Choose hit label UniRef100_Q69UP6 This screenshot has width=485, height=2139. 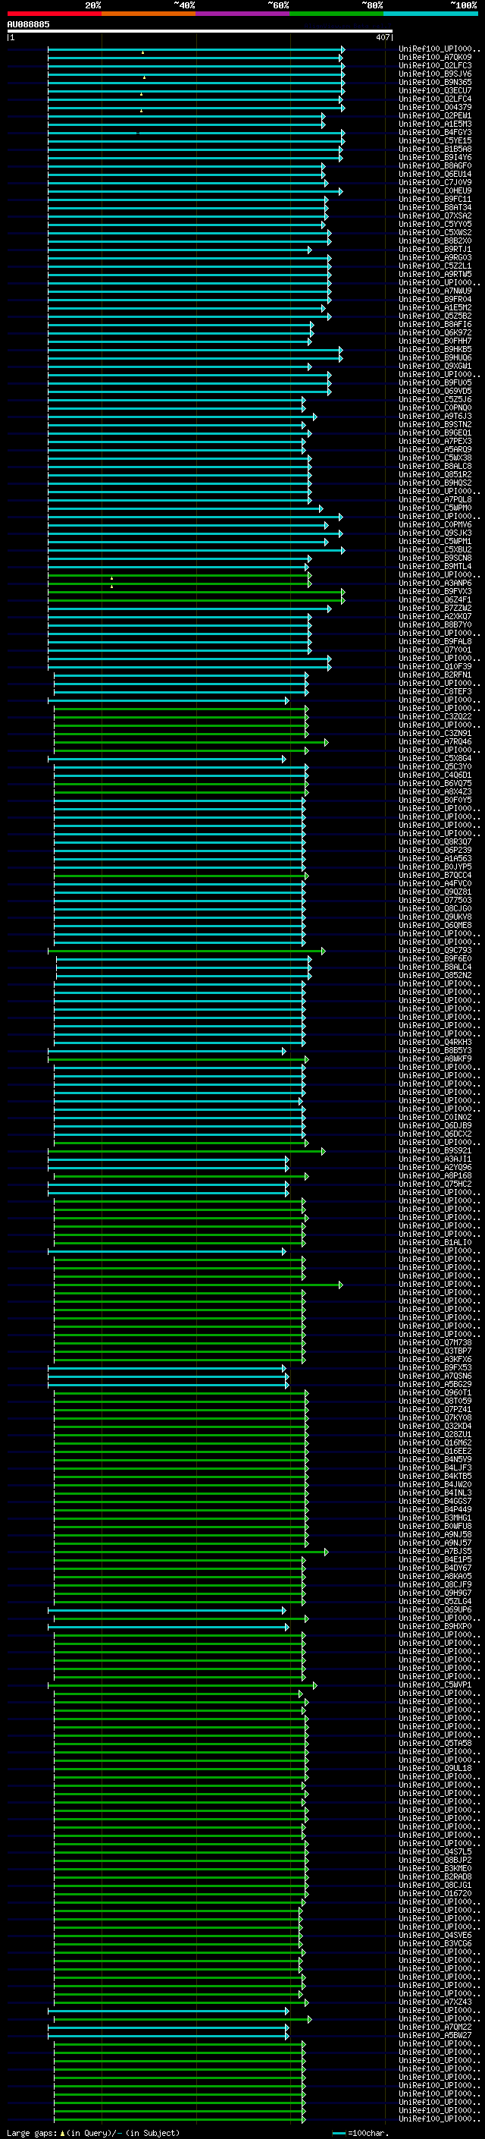click(x=435, y=1610)
